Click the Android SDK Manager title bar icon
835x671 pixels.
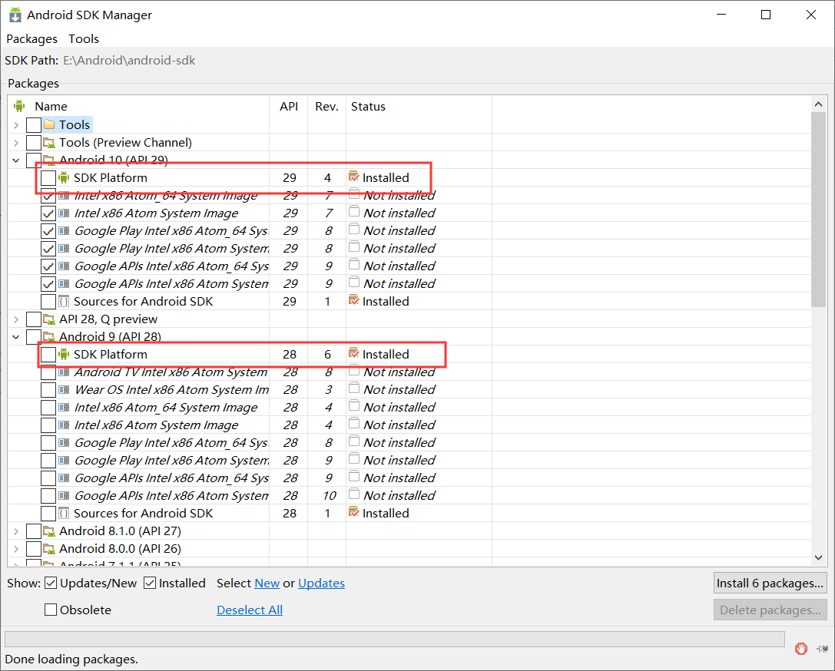click(x=15, y=15)
